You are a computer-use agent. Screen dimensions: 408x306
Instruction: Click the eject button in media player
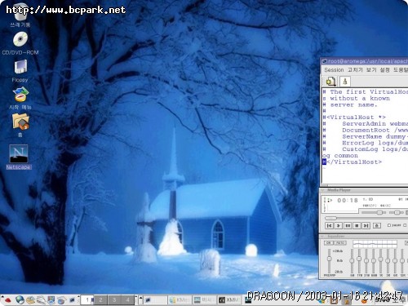pos(377,225)
